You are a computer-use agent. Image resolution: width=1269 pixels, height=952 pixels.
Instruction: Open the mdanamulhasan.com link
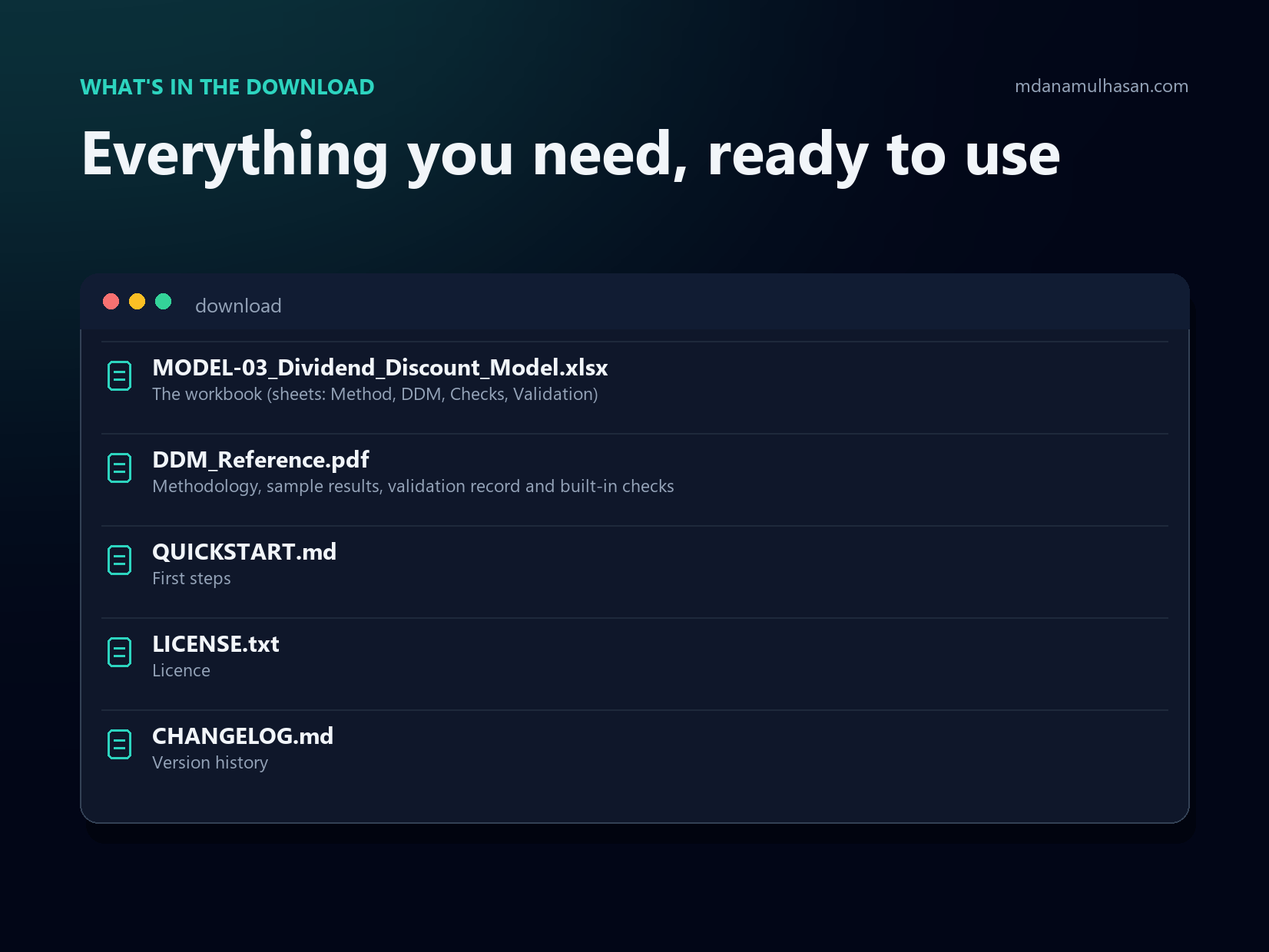[1102, 86]
